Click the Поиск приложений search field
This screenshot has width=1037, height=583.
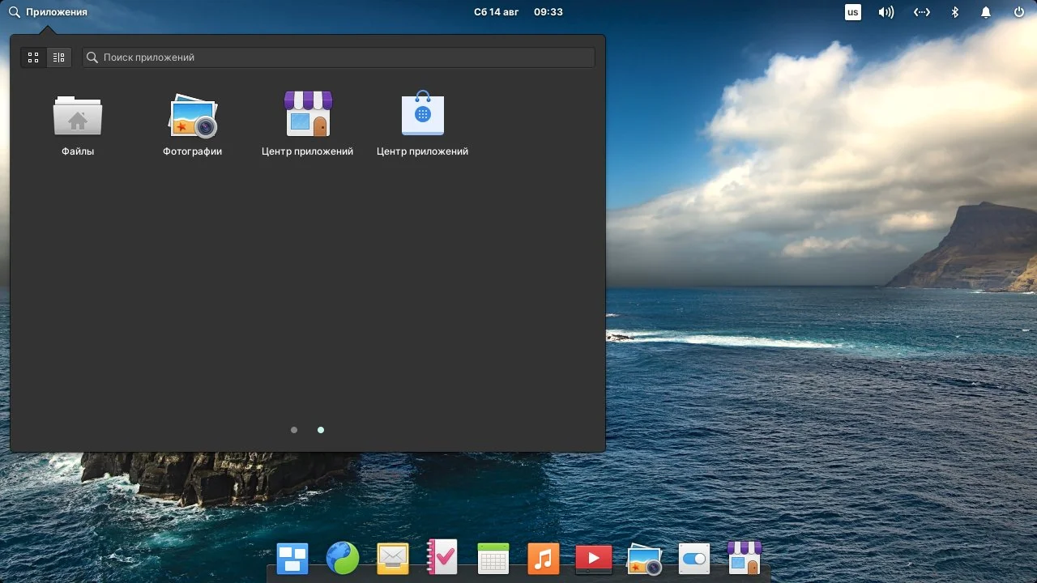click(x=338, y=57)
